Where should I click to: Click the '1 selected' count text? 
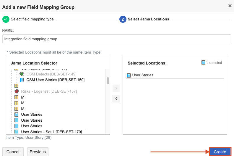coord(214,63)
